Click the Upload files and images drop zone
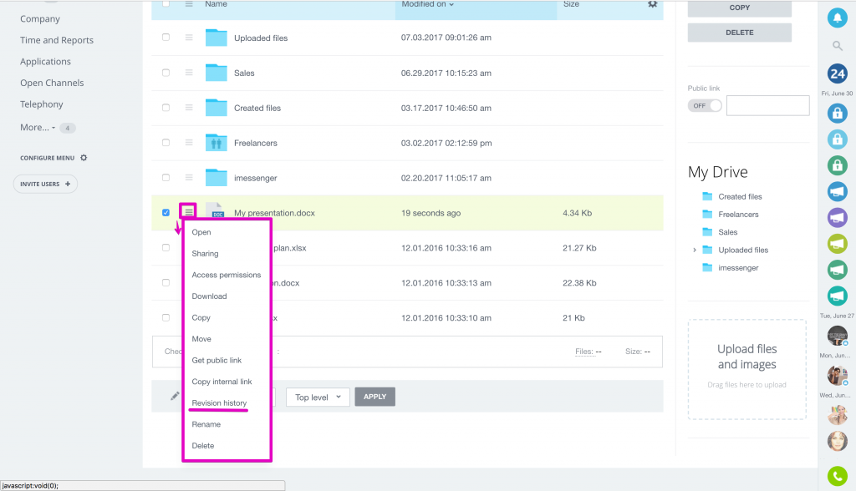 click(746, 369)
